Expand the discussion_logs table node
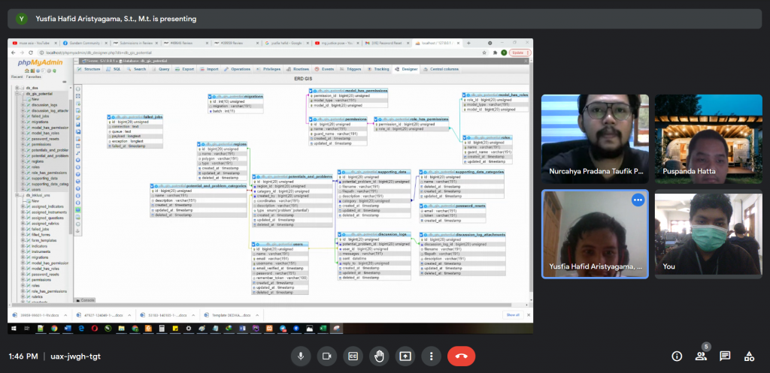This screenshot has width=770, height=373. tap(23, 105)
